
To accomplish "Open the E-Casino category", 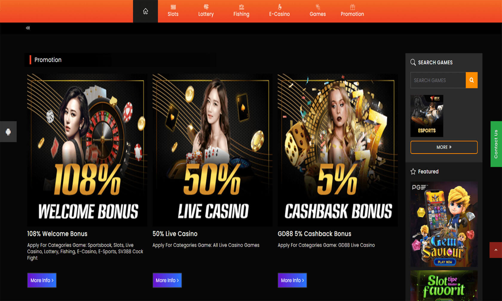I will pos(279,11).
